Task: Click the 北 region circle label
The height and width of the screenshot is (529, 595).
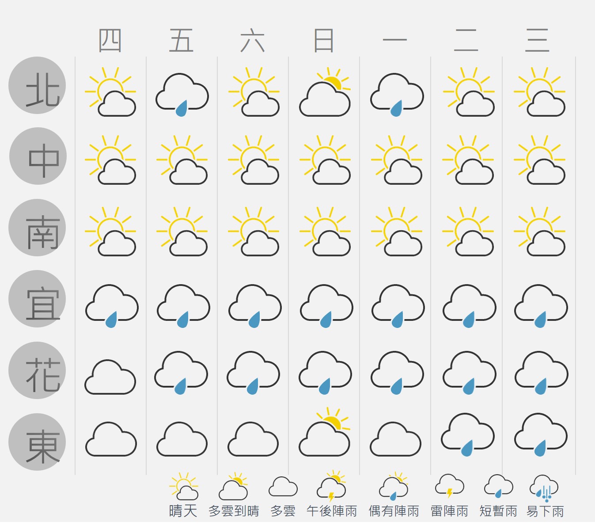Action: coord(37,85)
